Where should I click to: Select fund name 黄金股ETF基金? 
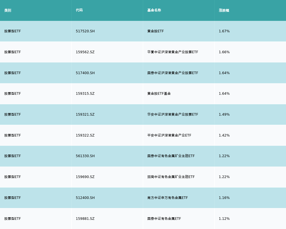(159, 94)
